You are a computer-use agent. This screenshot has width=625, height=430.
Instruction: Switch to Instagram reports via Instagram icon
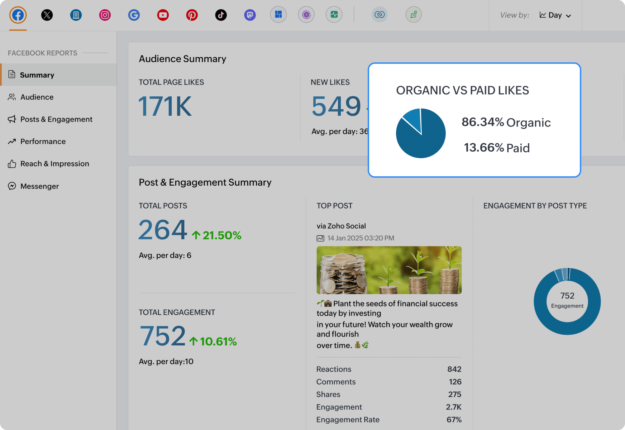[x=105, y=15]
